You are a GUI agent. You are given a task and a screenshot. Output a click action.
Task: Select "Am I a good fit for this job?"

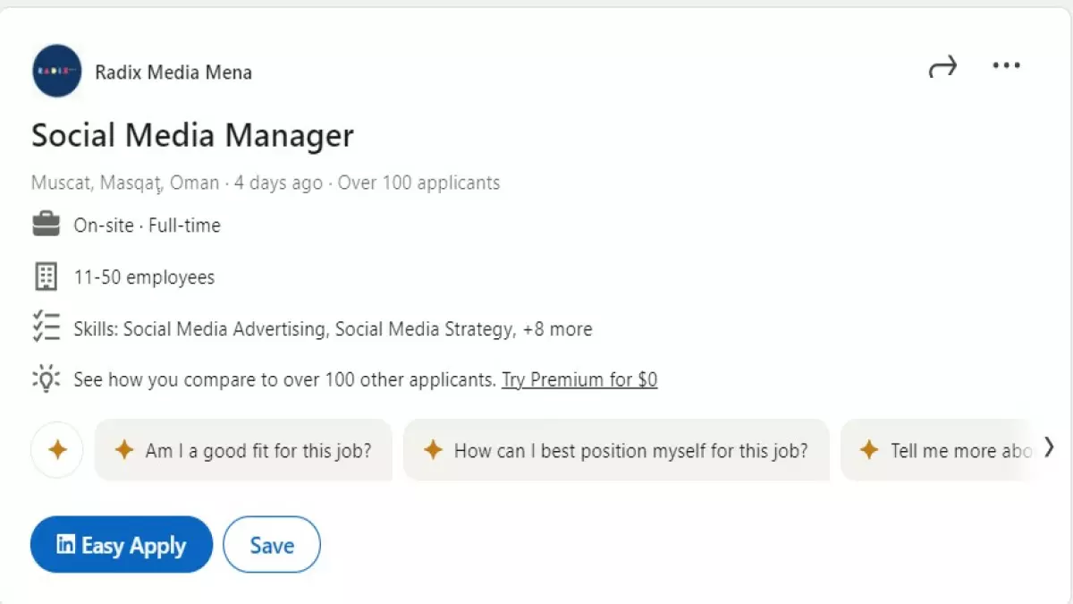pos(243,450)
